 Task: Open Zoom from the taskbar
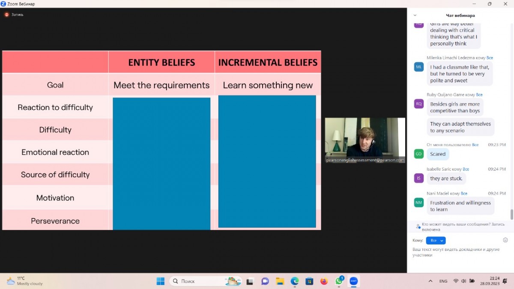click(x=353, y=281)
